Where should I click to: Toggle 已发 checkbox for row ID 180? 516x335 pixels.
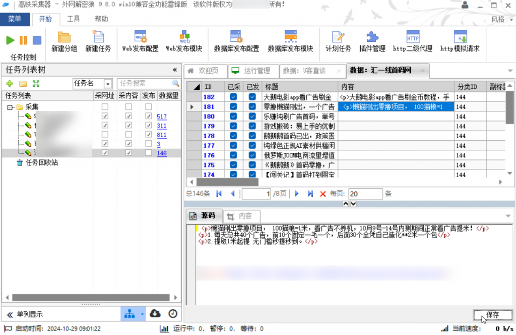tap(252, 117)
